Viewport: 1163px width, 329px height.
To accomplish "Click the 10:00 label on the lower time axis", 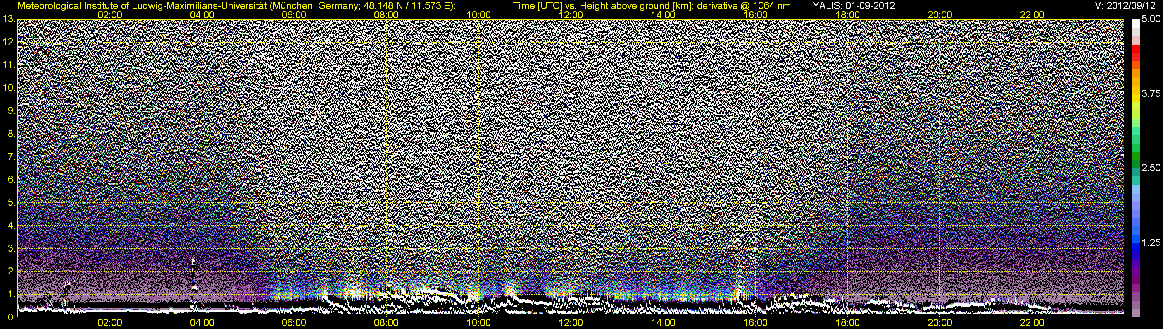I will (478, 323).
